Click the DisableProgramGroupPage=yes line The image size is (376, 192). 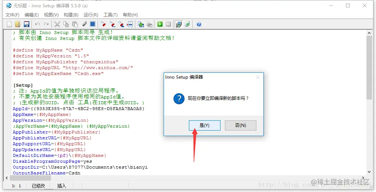tap(52, 161)
